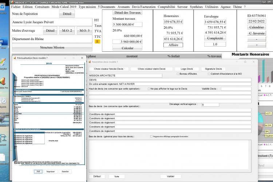The width and height of the screenshot is (273, 182).
Task: Click the Prévisualisation window app icon
Action: tap(15, 58)
